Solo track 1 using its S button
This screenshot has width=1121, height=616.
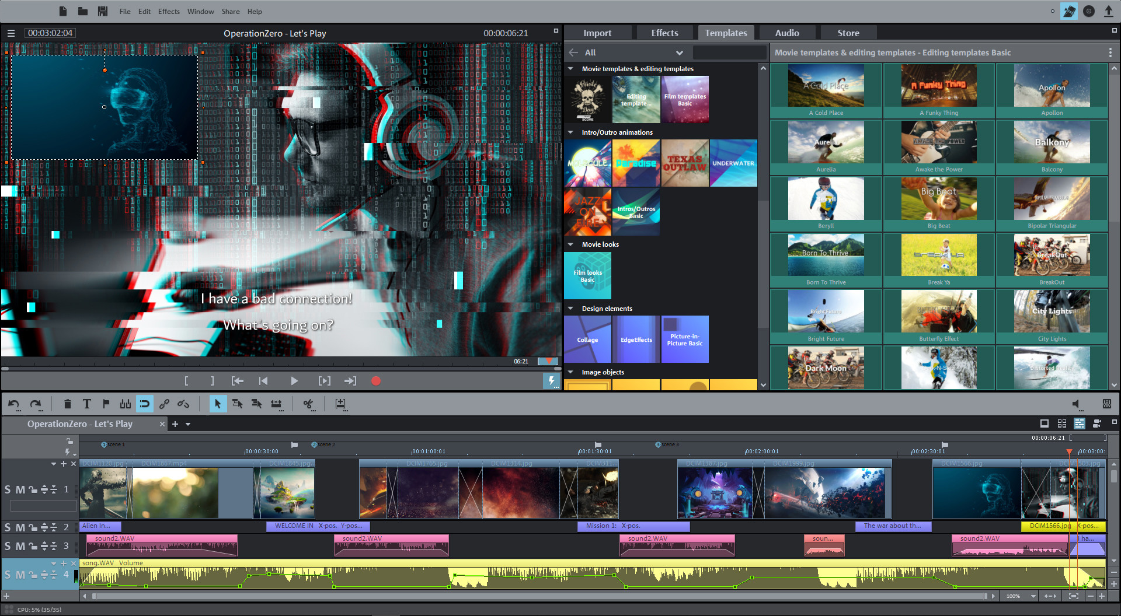tap(8, 489)
